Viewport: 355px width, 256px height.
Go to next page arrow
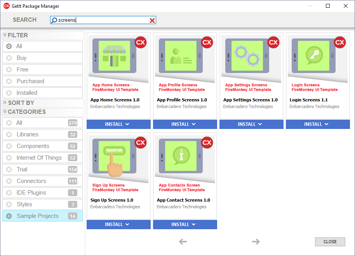256,242
